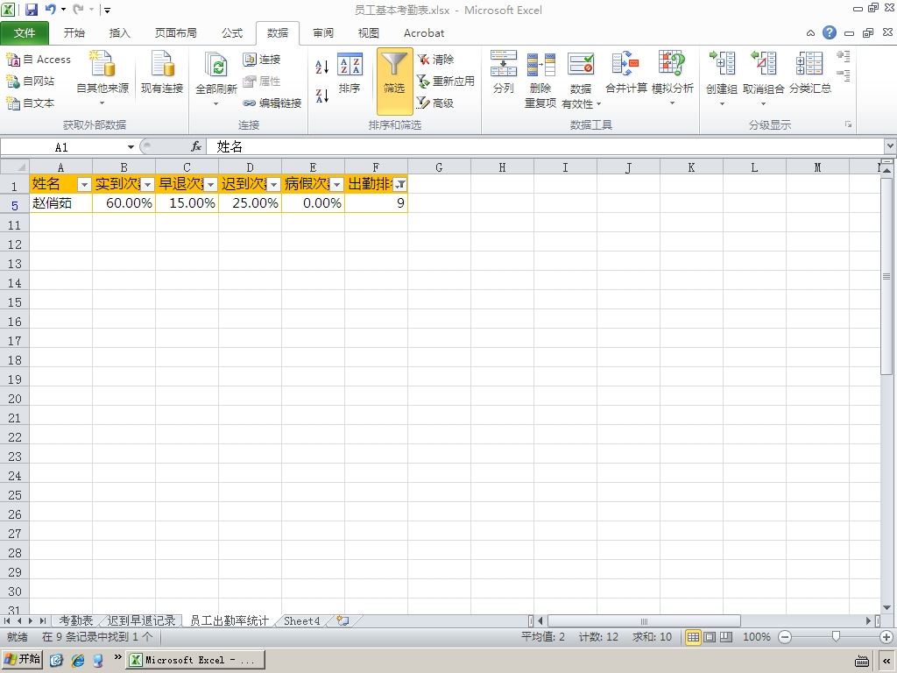The height and width of the screenshot is (673, 897).
Task: Switch to the 开始 Home tab
Action: 74,33
